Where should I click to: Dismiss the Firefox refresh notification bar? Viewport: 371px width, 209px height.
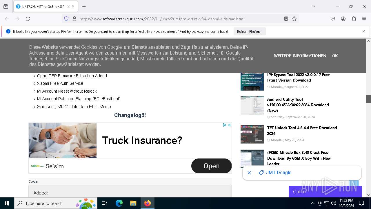tap(364, 31)
